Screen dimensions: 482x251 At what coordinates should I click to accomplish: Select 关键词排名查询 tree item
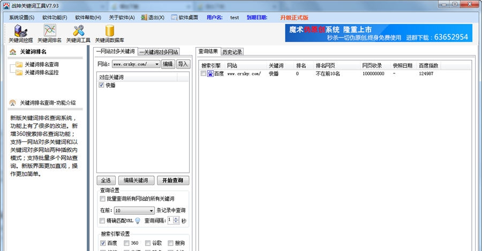pyautogui.click(x=41, y=65)
